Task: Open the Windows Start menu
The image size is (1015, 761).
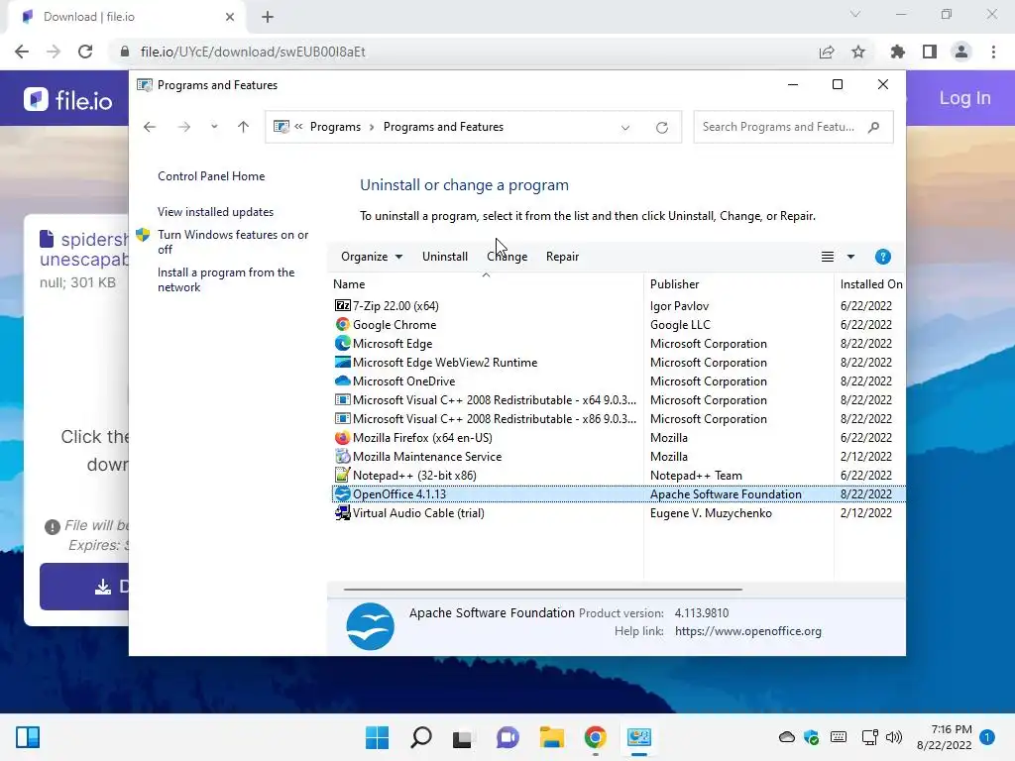Action: (x=377, y=737)
